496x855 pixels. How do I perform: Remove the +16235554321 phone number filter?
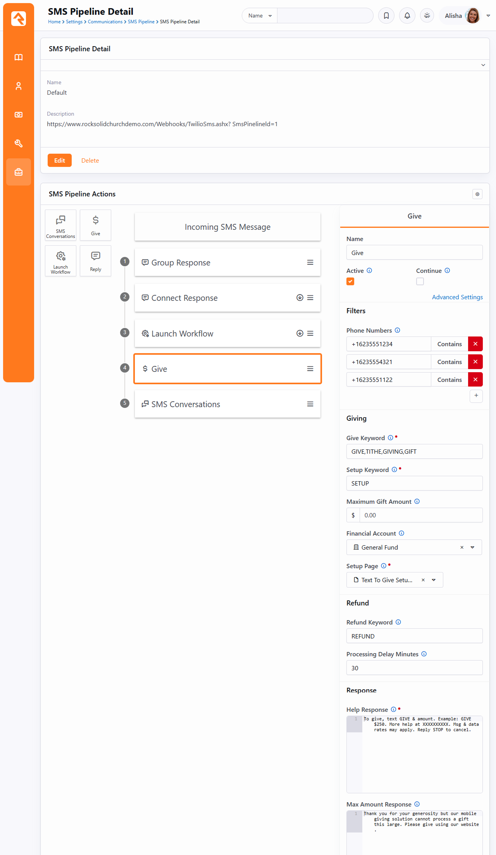coord(475,362)
